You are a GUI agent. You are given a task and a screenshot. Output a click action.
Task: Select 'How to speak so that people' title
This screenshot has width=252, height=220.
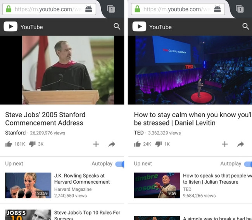(x=217, y=179)
